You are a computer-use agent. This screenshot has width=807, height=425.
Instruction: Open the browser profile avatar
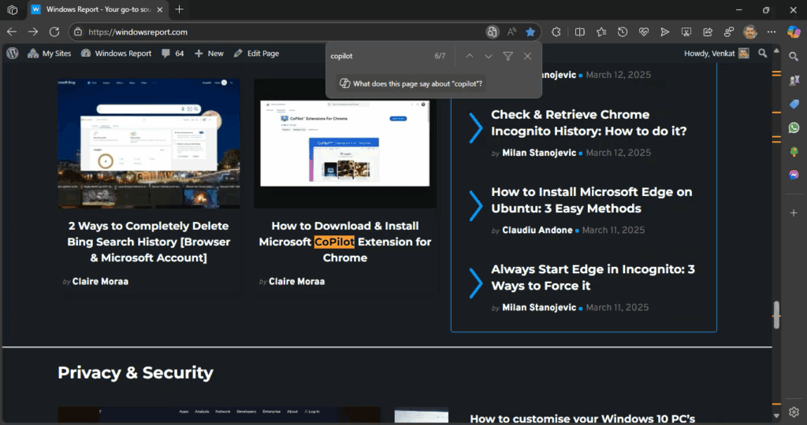[750, 31]
